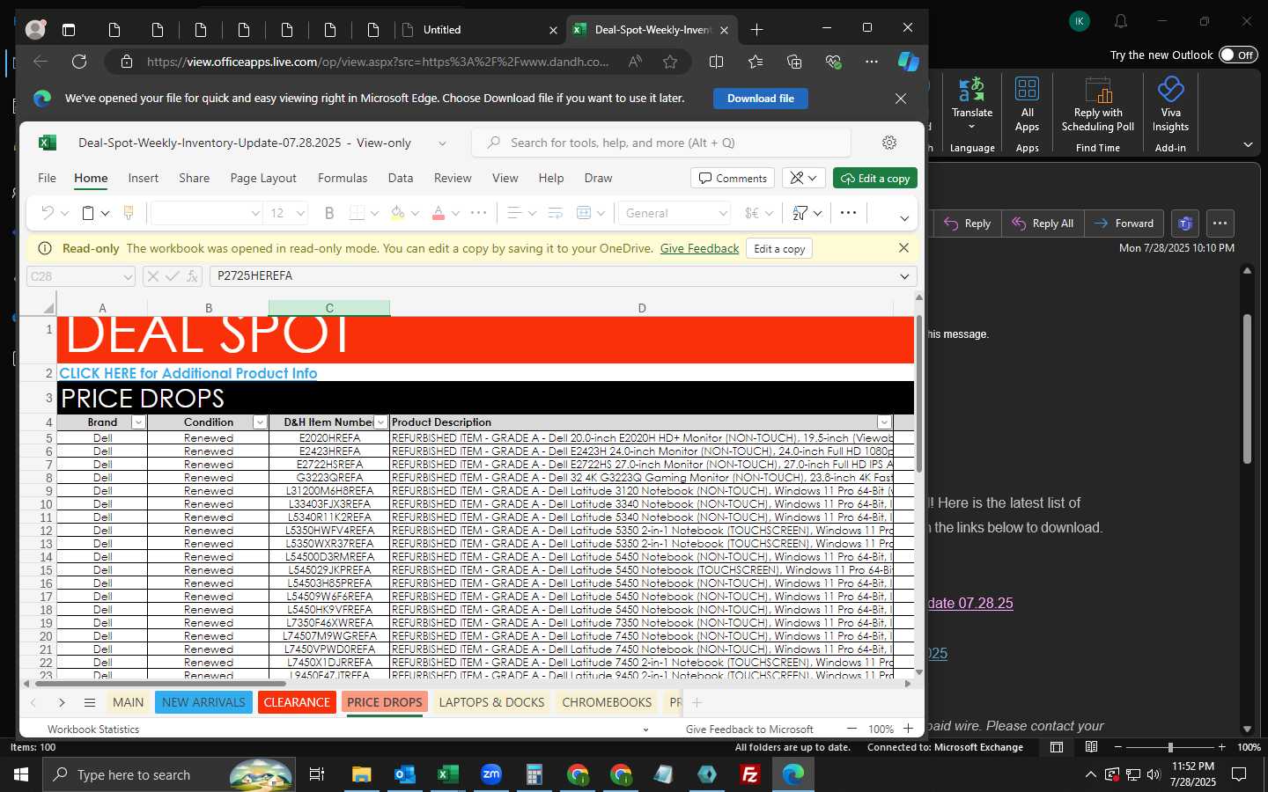Toggle Try the new Outlook switch

[x=1238, y=55]
